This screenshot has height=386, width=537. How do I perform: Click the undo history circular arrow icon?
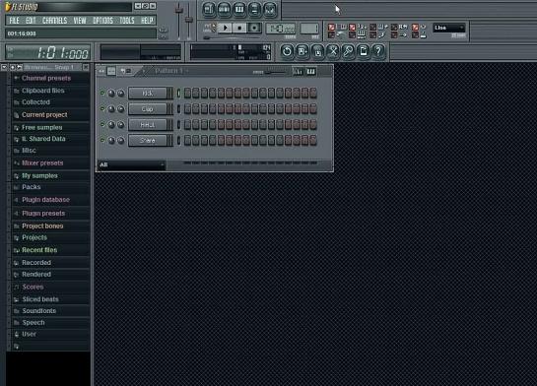pos(287,51)
